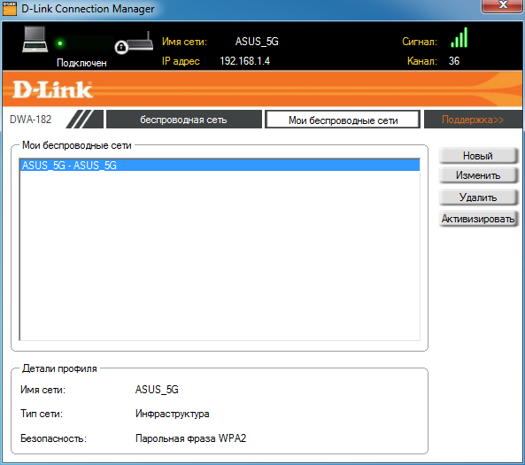Select the ASUS_5G - ASUS_5G profile entry
This screenshot has width=525, height=465.
coord(220,165)
